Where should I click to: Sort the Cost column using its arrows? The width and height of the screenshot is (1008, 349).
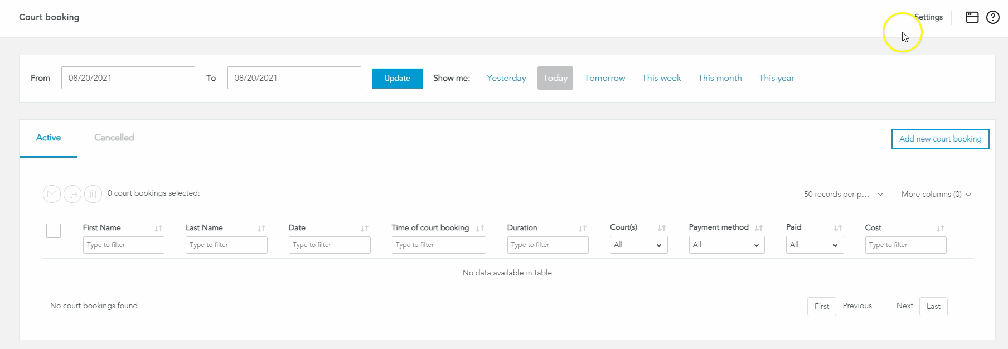(x=941, y=229)
